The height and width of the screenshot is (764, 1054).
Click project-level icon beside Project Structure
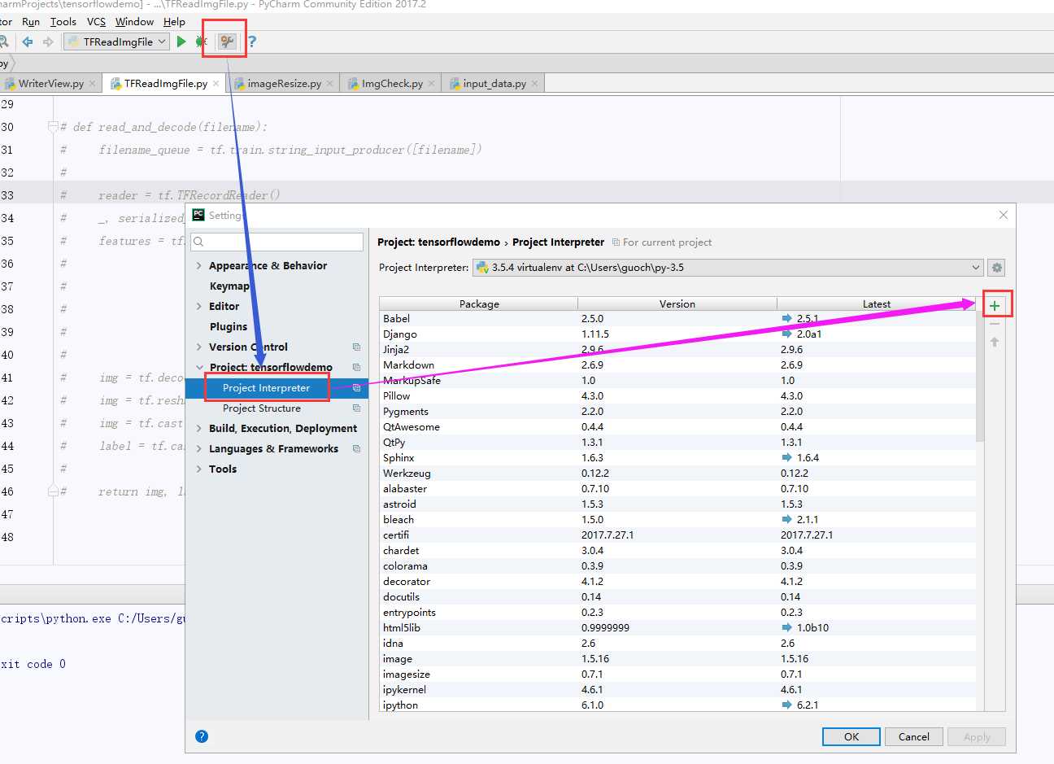[x=356, y=408]
